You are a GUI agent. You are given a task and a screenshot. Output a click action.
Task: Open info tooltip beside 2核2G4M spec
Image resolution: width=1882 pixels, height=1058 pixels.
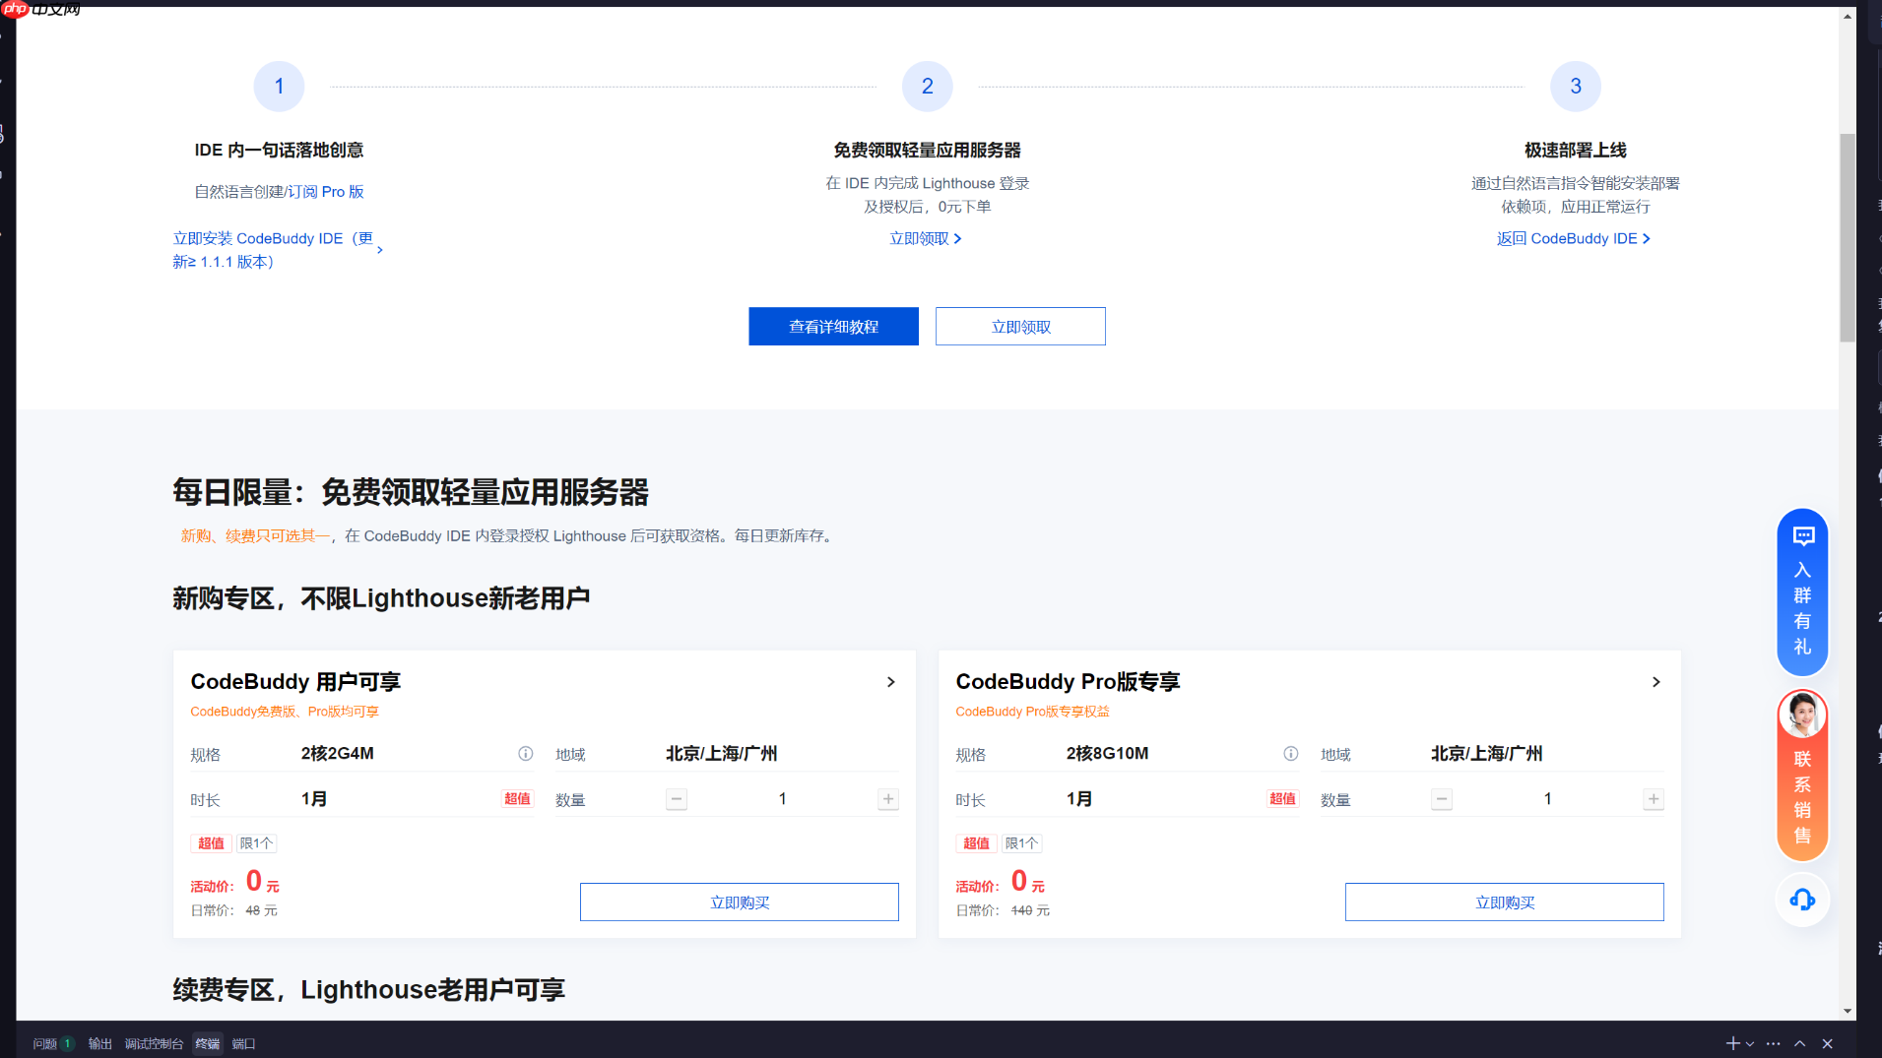coord(525,754)
